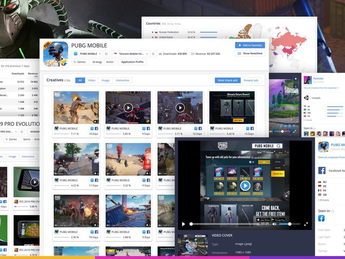Sort creatives by Newest ads
Image resolution: width=345 pixels, height=259 pixels.
click(x=251, y=80)
